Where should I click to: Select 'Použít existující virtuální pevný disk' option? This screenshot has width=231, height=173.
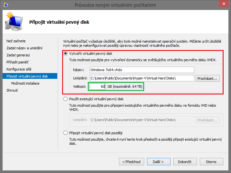click(66, 99)
